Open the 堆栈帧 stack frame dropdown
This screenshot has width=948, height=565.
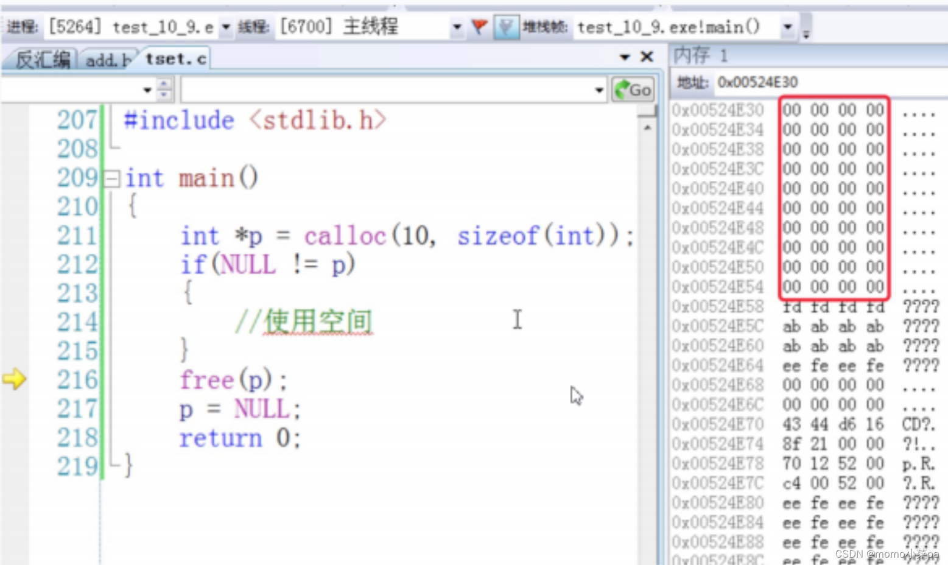(x=788, y=27)
